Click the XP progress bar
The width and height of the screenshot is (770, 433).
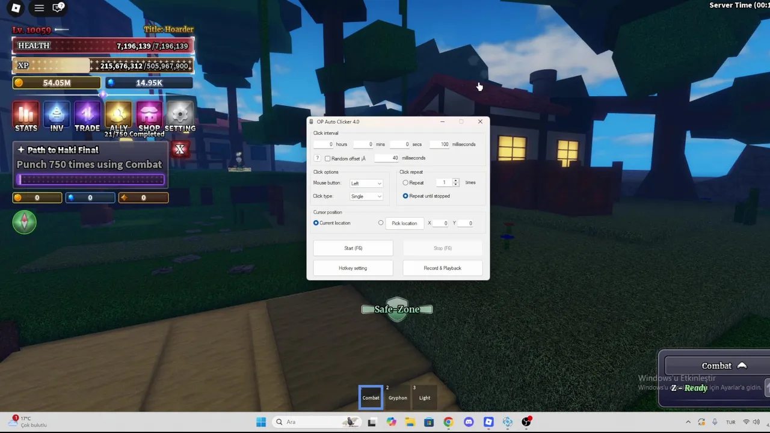tap(103, 66)
